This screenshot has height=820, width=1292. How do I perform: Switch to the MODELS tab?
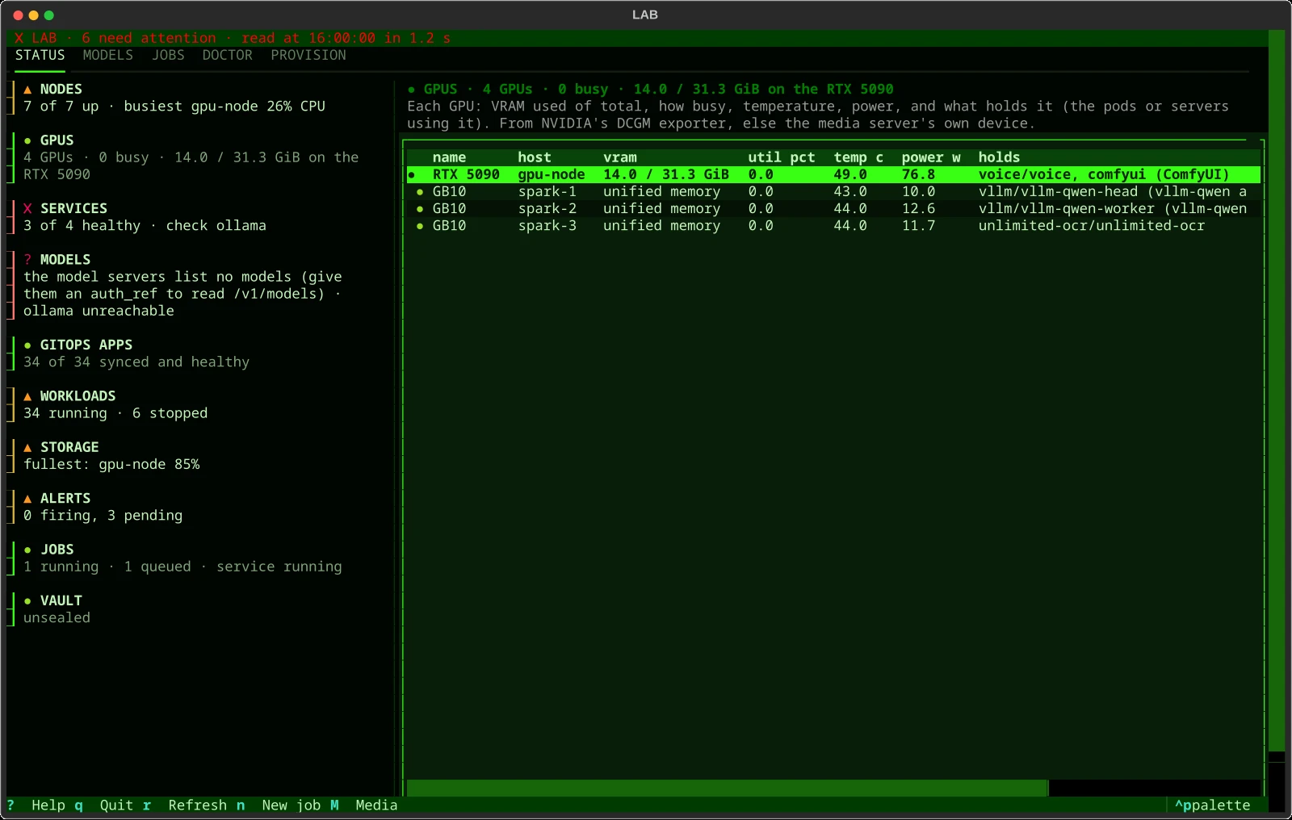pos(107,55)
